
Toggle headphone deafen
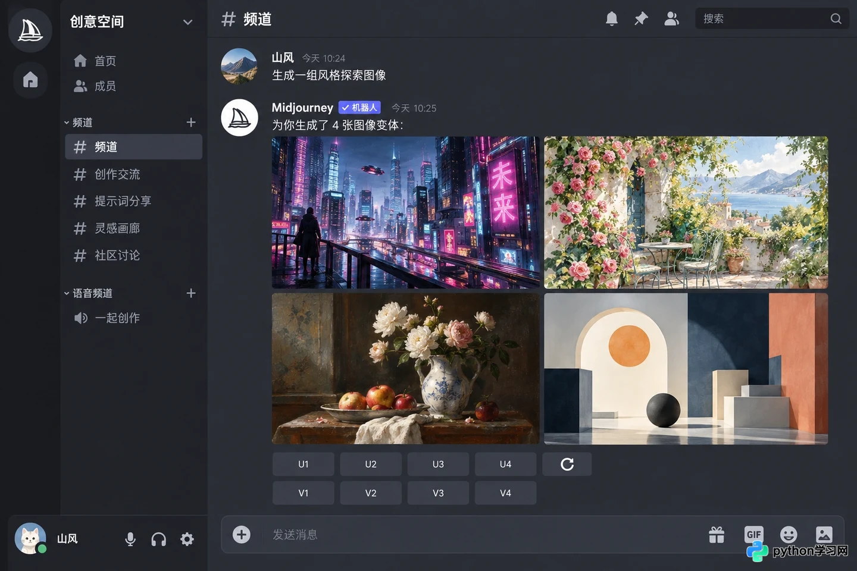pyautogui.click(x=159, y=539)
